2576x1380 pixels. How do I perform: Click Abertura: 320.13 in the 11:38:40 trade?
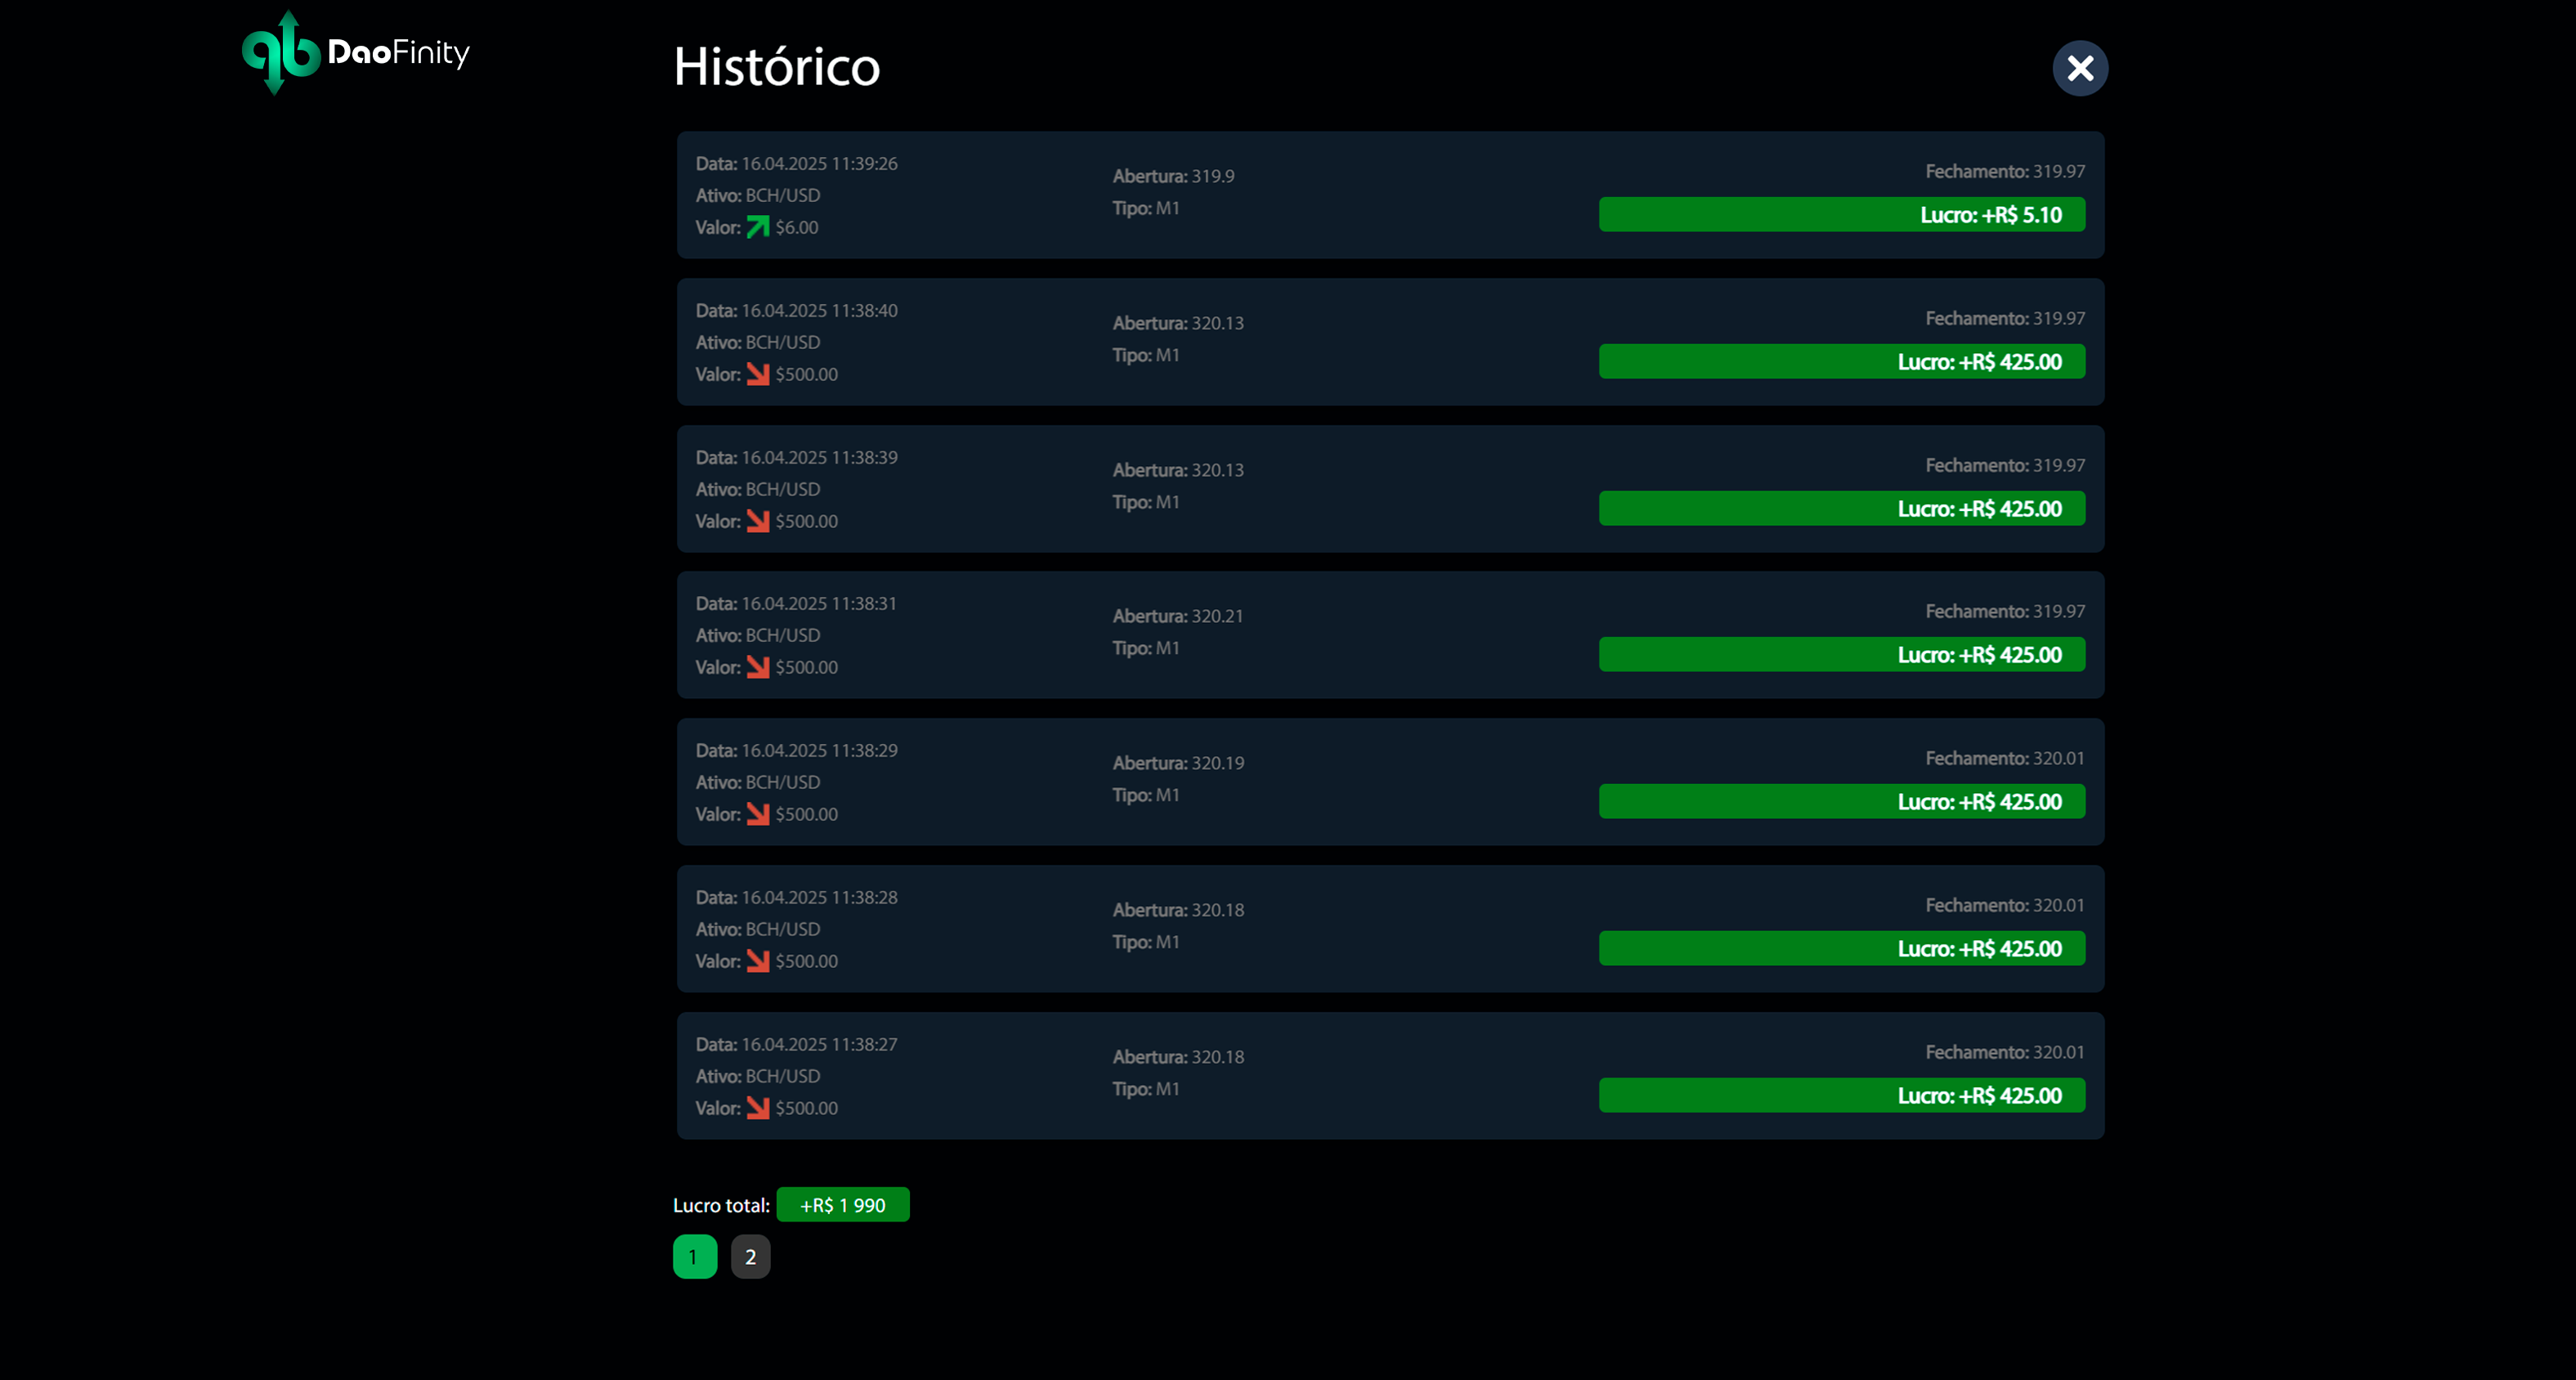click(x=1178, y=323)
